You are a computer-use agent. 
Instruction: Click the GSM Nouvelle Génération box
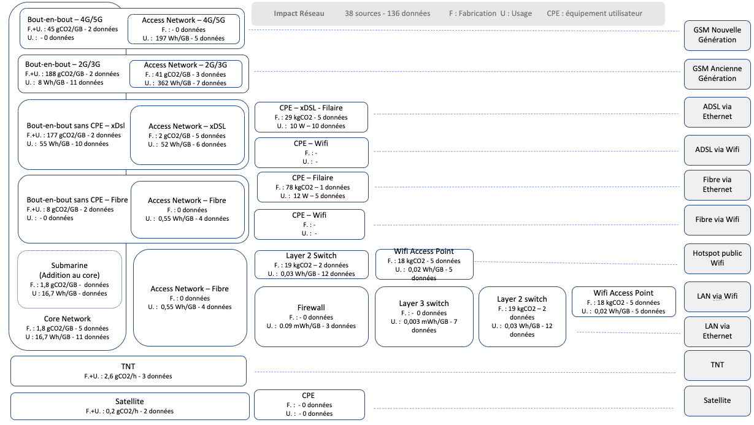(x=717, y=35)
